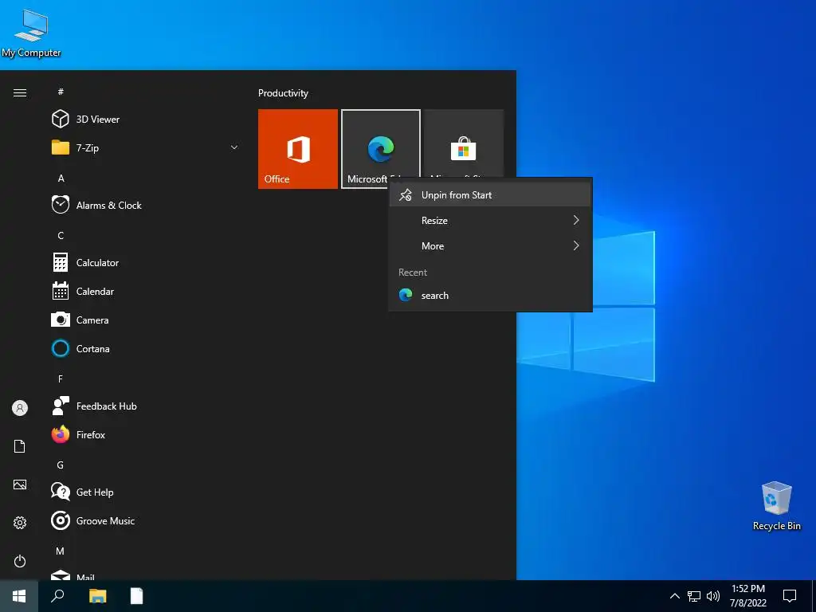Open Cortana from the list
This screenshot has height=612, width=816.
146,349
